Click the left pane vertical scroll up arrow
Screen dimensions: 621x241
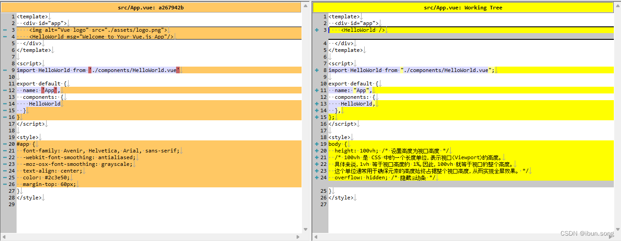tap(306, 6)
